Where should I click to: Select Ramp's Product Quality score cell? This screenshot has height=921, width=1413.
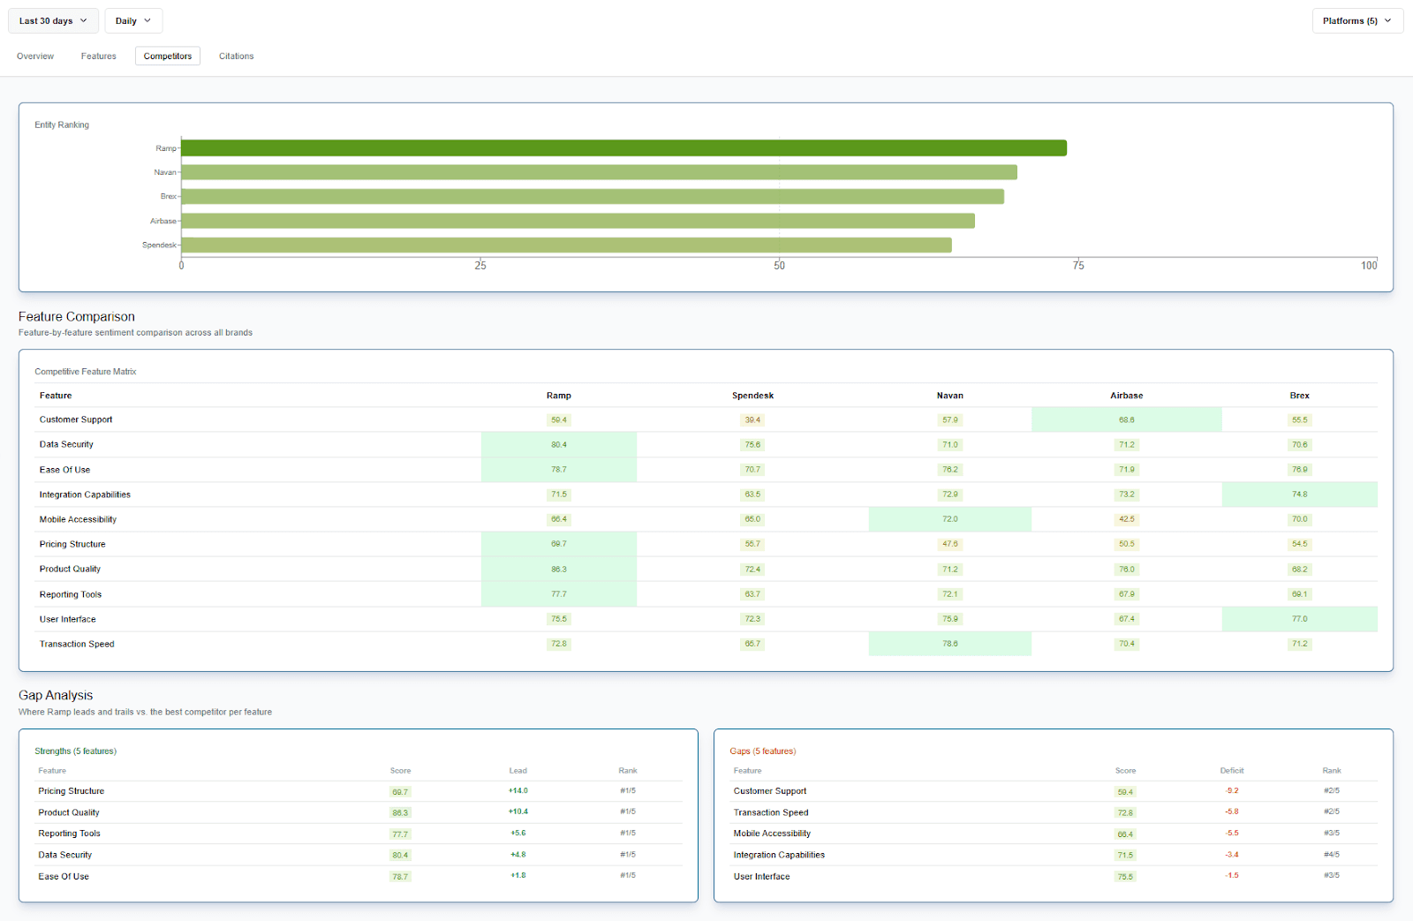558,569
